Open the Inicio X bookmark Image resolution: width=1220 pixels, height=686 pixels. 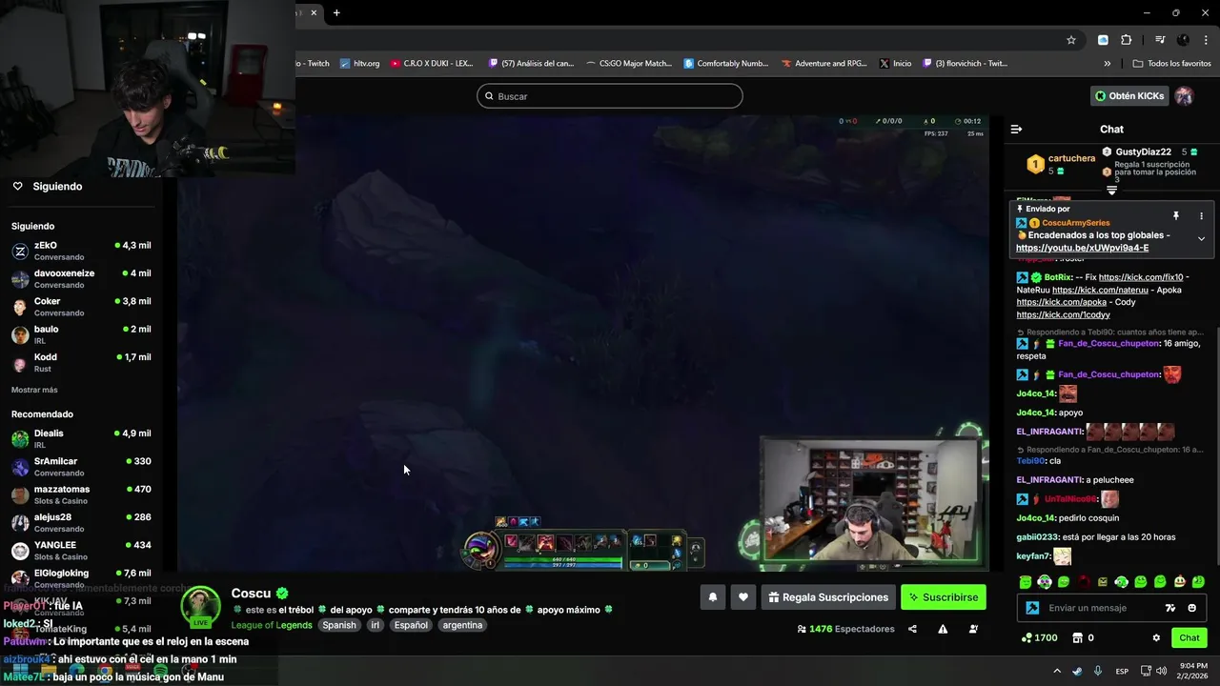coord(895,64)
